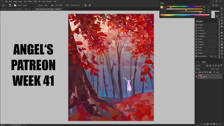The width and height of the screenshot is (224, 126).
Task: Toggle the brush settings panel icon
Action: (15, 5)
